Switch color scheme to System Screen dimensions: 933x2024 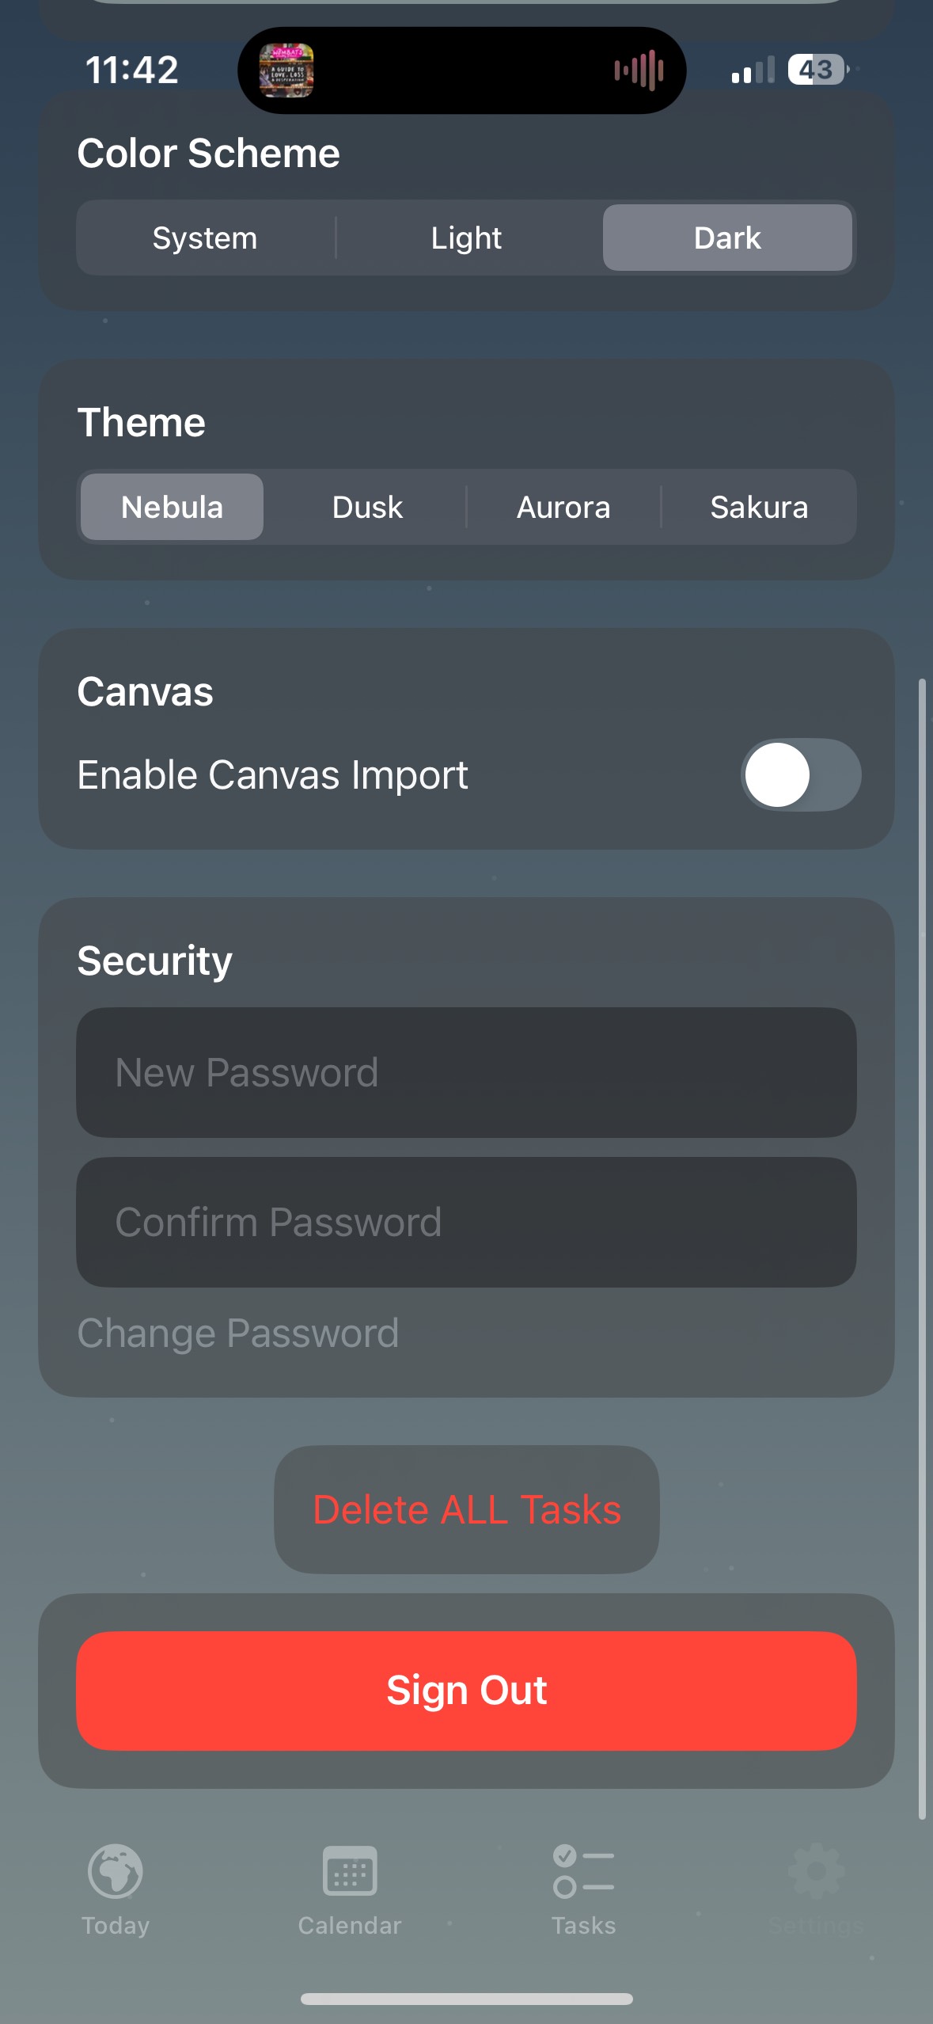(204, 238)
